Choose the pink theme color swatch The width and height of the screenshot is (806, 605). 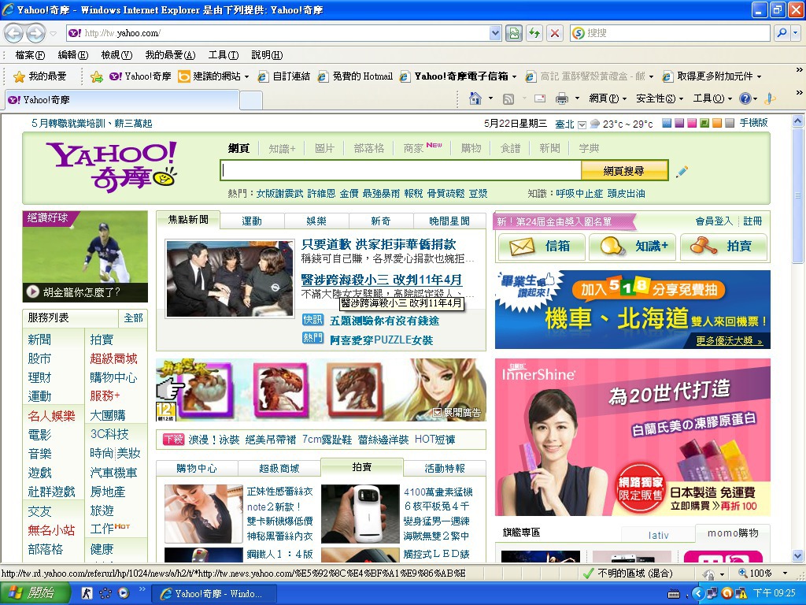(x=692, y=124)
